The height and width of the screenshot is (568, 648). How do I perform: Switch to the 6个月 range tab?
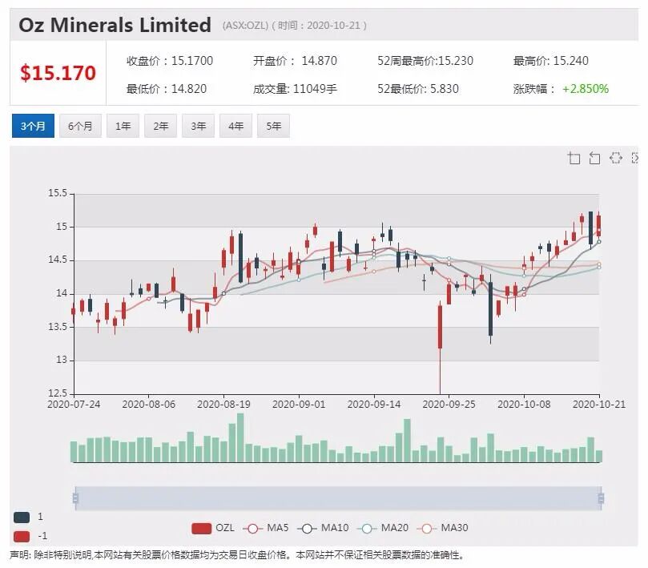(80, 126)
